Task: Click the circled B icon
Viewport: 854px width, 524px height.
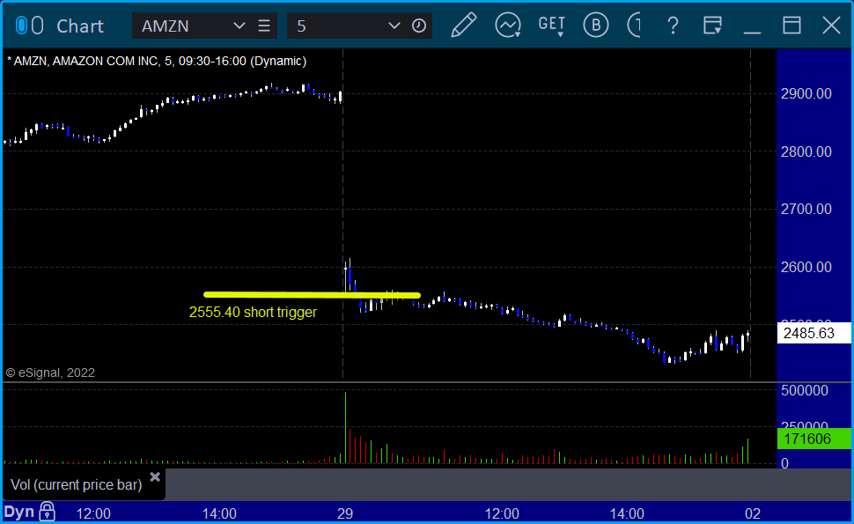Action: [595, 25]
